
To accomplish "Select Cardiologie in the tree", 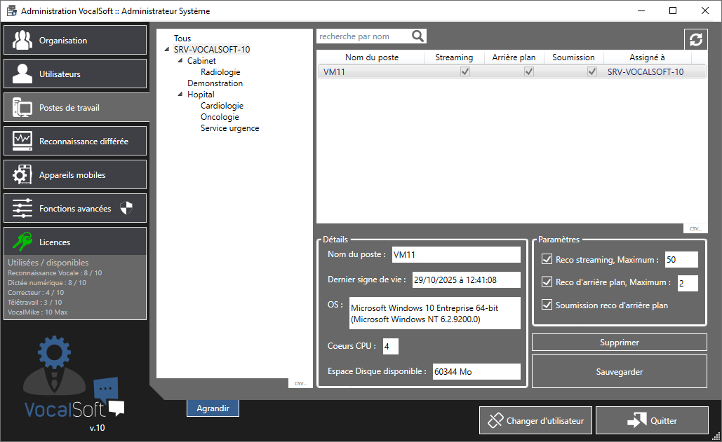I will pyautogui.click(x=222, y=106).
